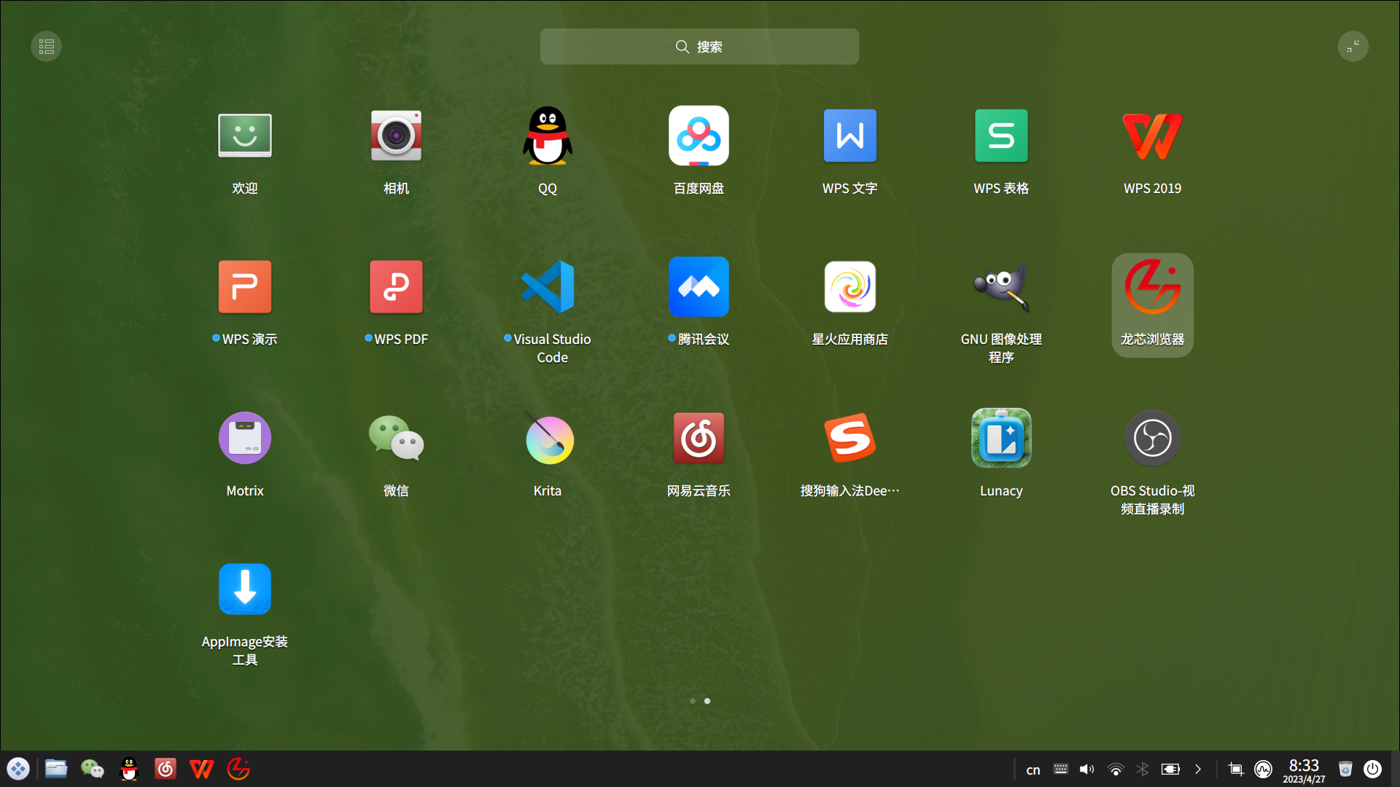Click the 搜索 search field

tap(699, 46)
